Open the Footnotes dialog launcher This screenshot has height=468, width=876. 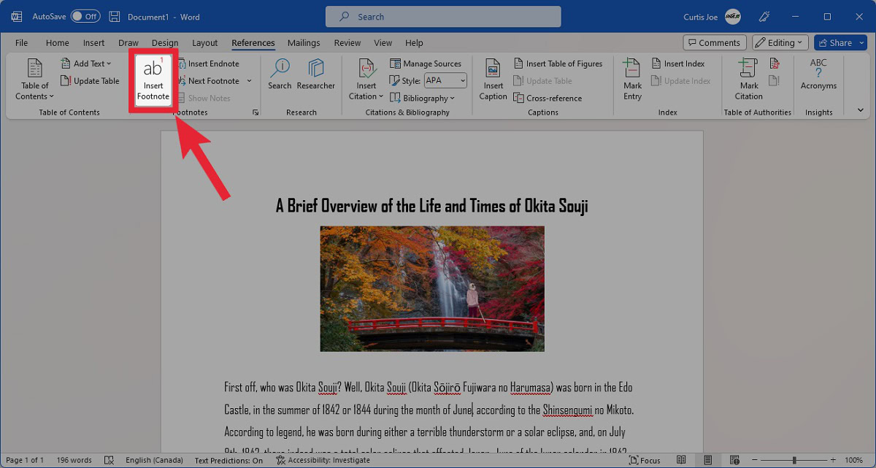(x=255, y=112)
